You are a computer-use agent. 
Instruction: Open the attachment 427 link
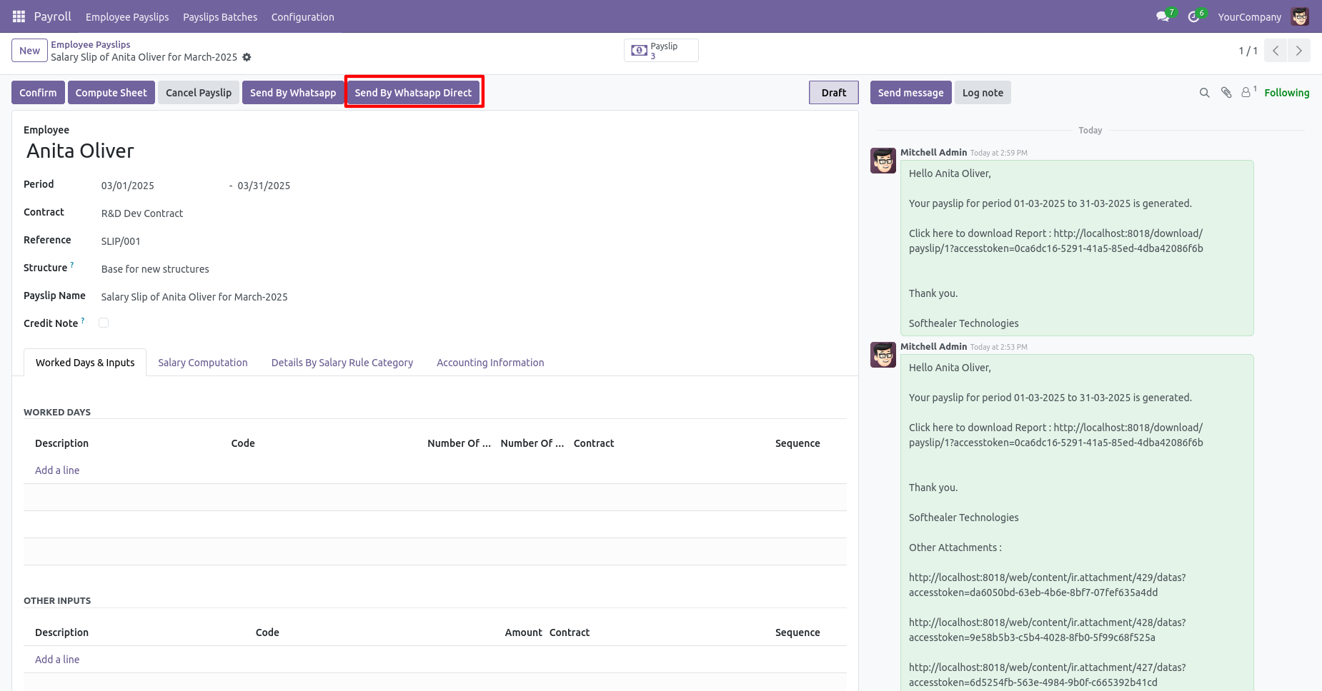coord(1047,675)
